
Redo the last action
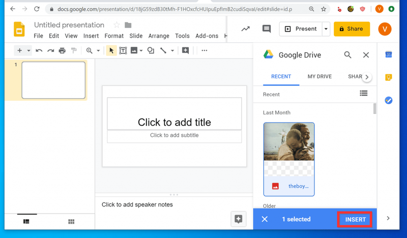point(50,50)
